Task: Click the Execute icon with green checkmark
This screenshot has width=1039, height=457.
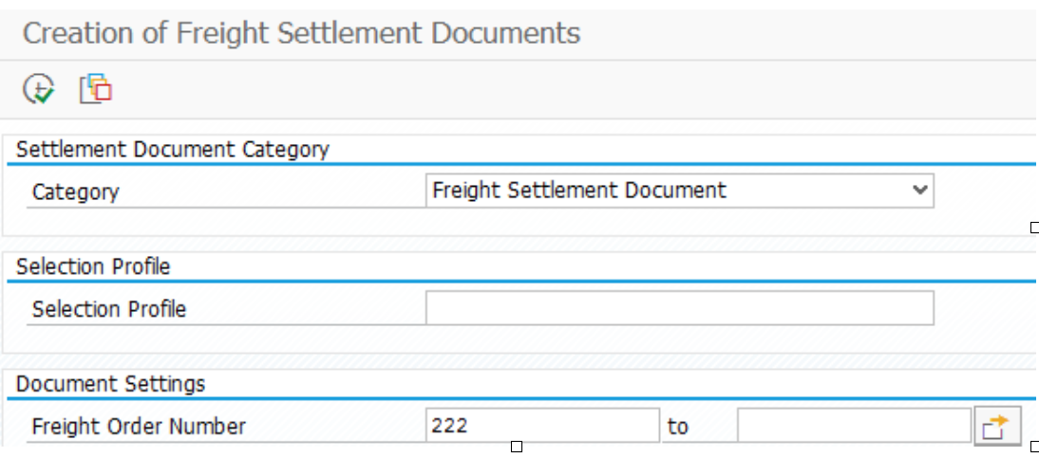Action: pos(38,88)
